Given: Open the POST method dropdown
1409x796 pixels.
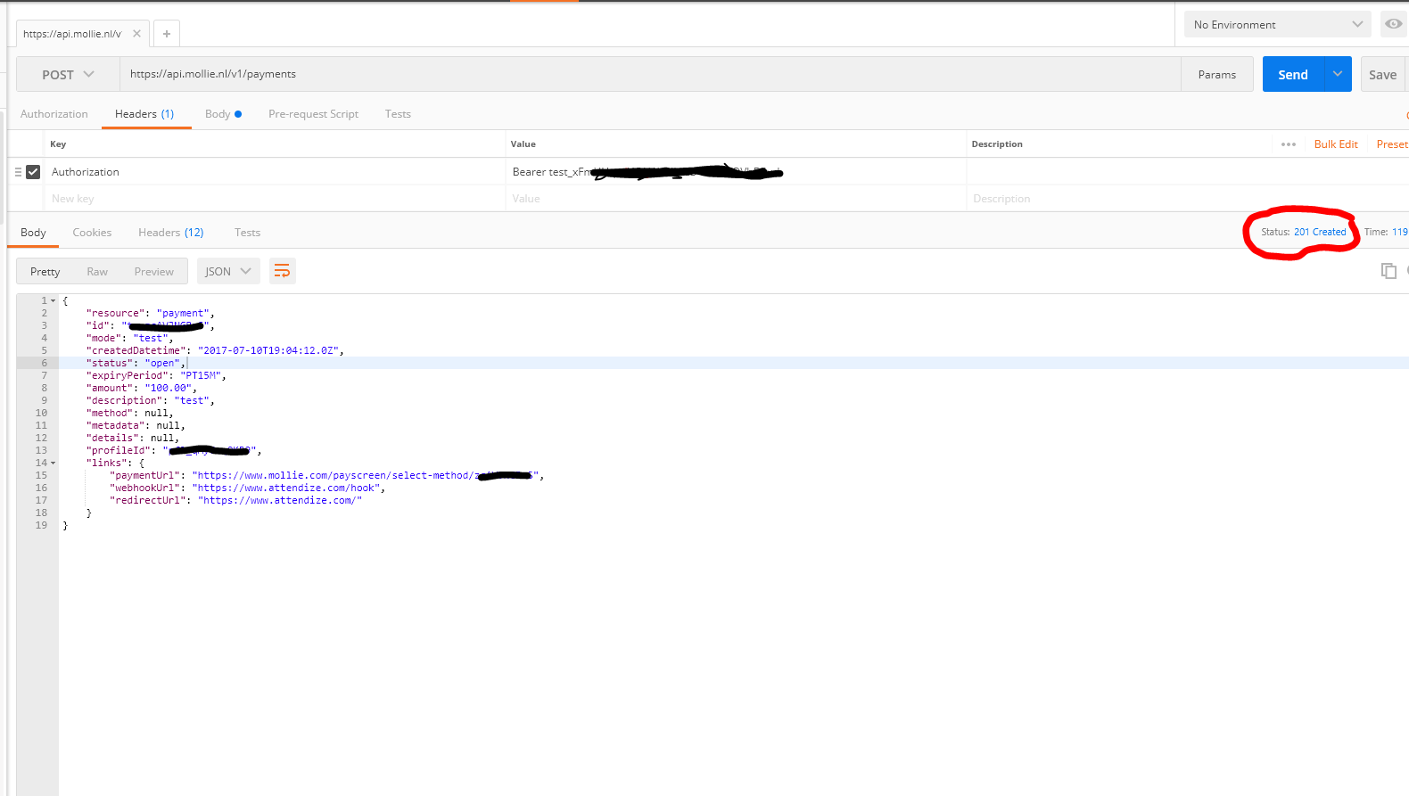Looking at the screenshot, I should [68, 75].
